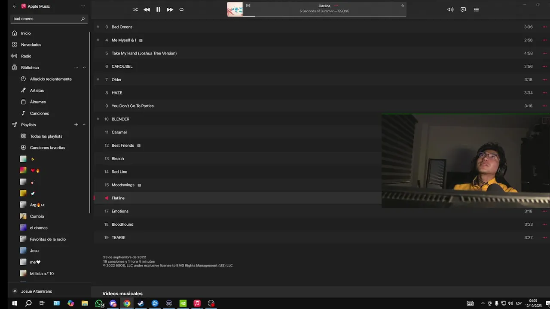550x309 pixels.
Task: Open the Windows Start menu
Action: pos(14,303)
